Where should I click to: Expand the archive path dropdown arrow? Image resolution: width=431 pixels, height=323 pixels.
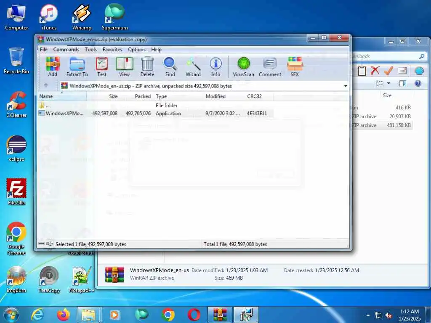coord(346,86)
